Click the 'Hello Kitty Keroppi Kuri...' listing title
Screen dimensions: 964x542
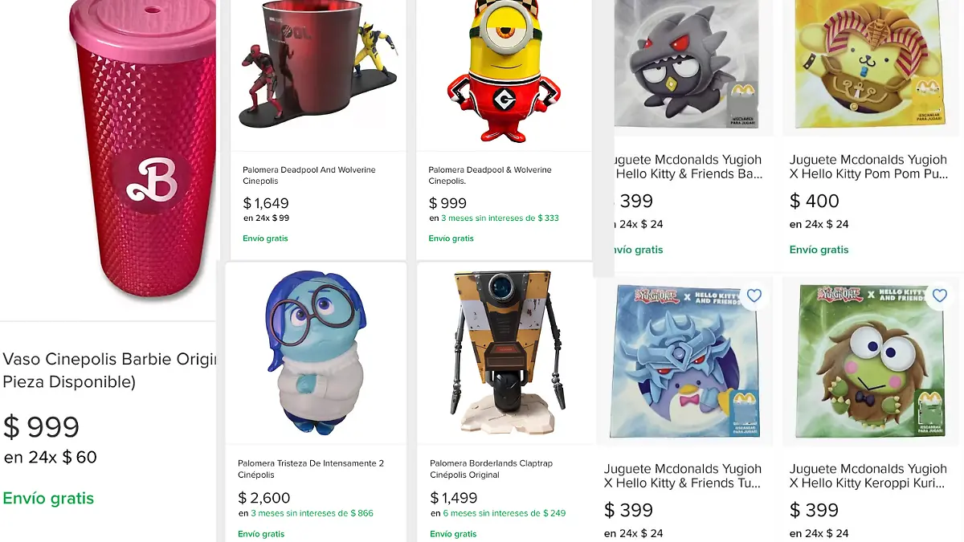(868, 475)
